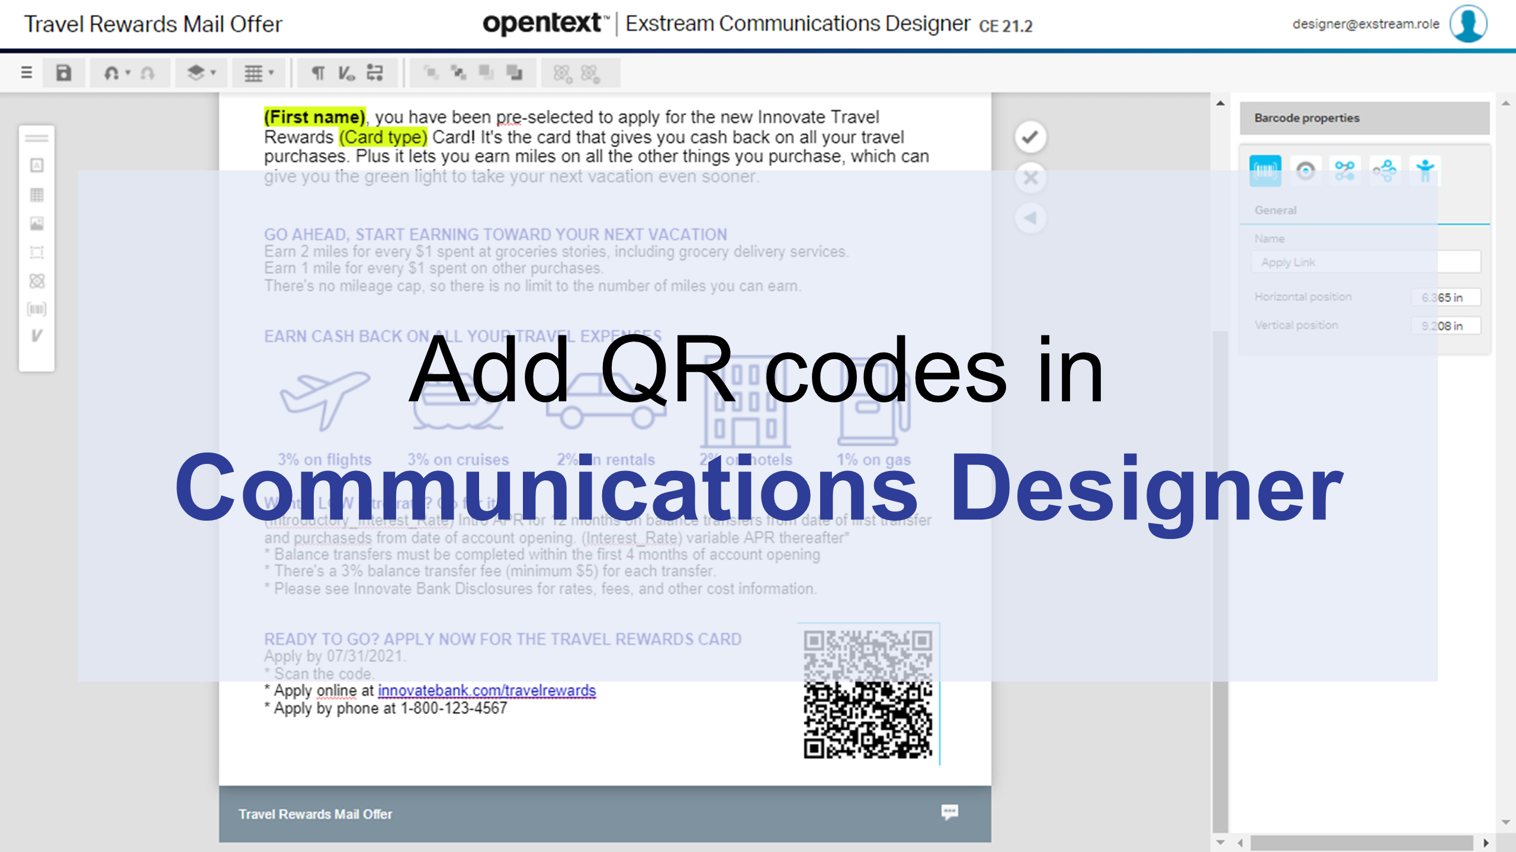Click the (First name) variable placeholder
The height and width of the screenshot is (852, 1516).
[314, 117]
